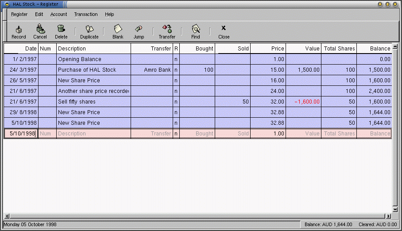402x231 pixels.
Task: Select the Blank transaction icon
Action: tap(118, 29)
